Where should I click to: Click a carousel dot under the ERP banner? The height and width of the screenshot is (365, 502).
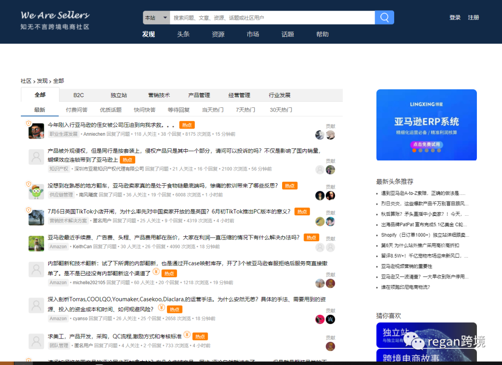click(414, 151)
